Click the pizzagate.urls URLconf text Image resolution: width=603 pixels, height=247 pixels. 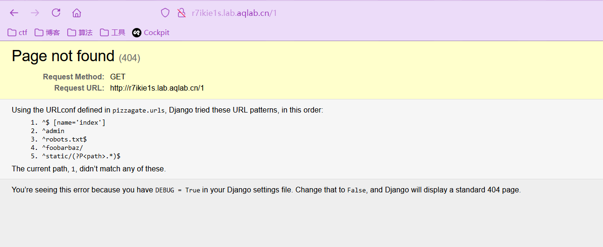click(x=139, y=111)
